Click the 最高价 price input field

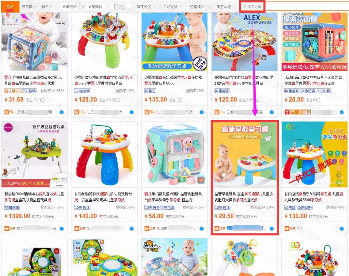click(95, 7)
